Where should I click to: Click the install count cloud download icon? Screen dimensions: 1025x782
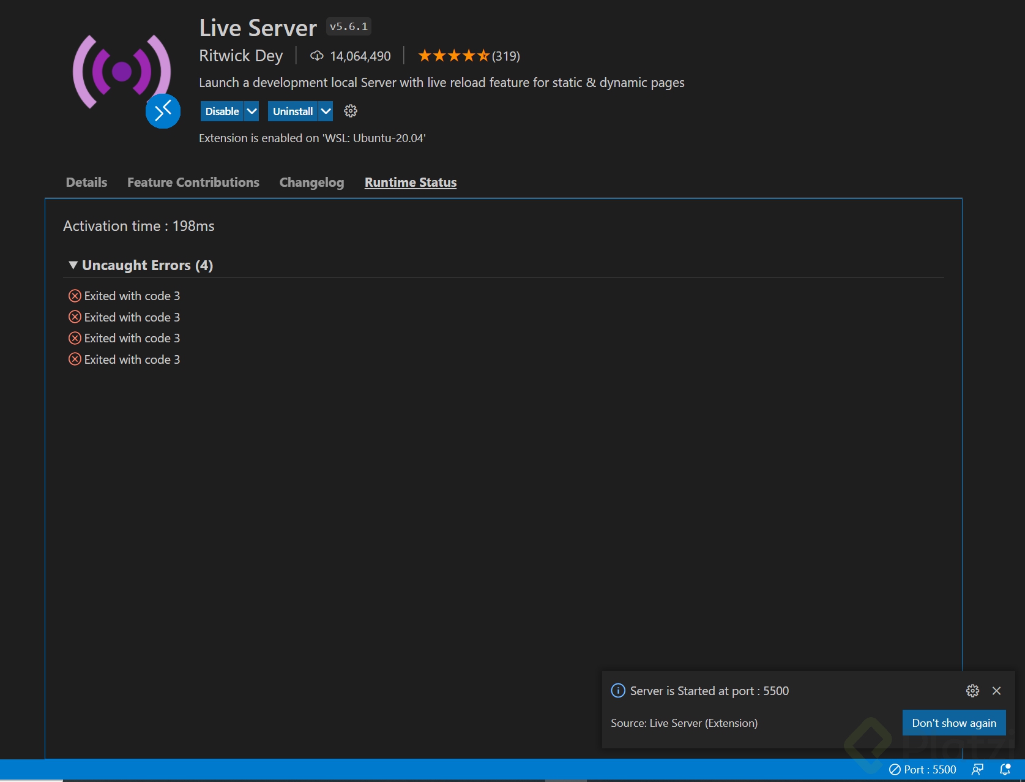tap(316, 56)
